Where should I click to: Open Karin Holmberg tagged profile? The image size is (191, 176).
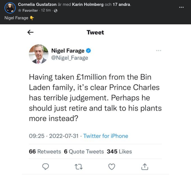click(88, 4)
